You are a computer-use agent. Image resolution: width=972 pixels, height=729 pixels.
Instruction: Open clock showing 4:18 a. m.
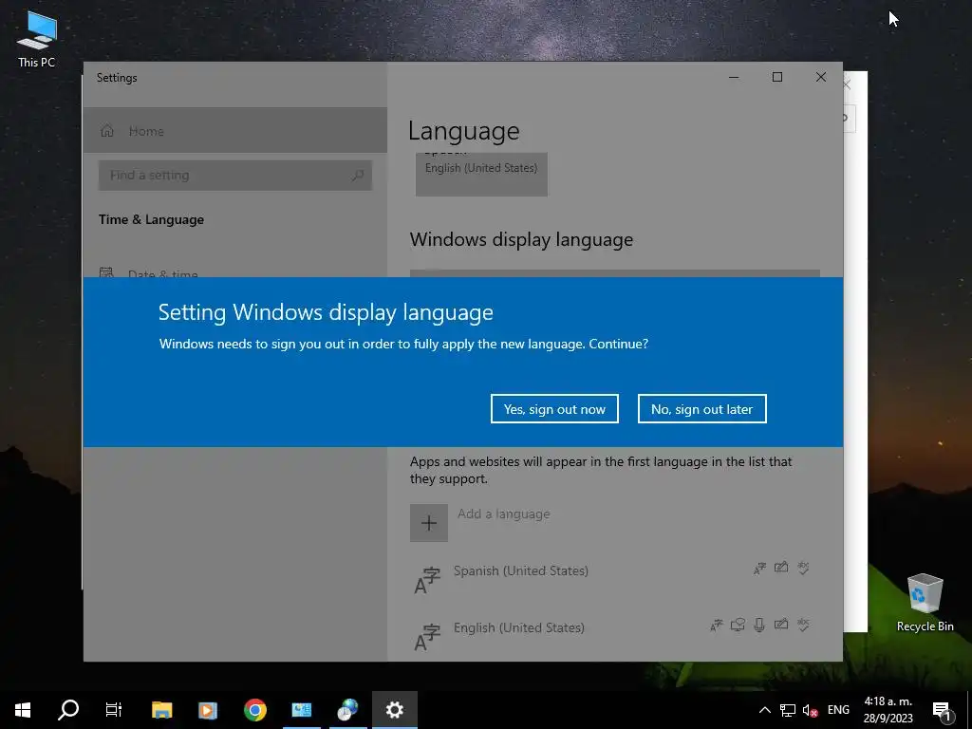click(888, 710)
